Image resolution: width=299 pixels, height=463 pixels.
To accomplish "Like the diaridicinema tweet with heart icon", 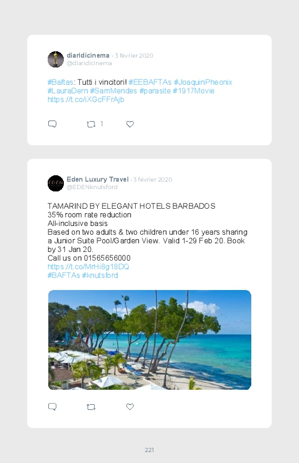I will (x=130, y=125).
